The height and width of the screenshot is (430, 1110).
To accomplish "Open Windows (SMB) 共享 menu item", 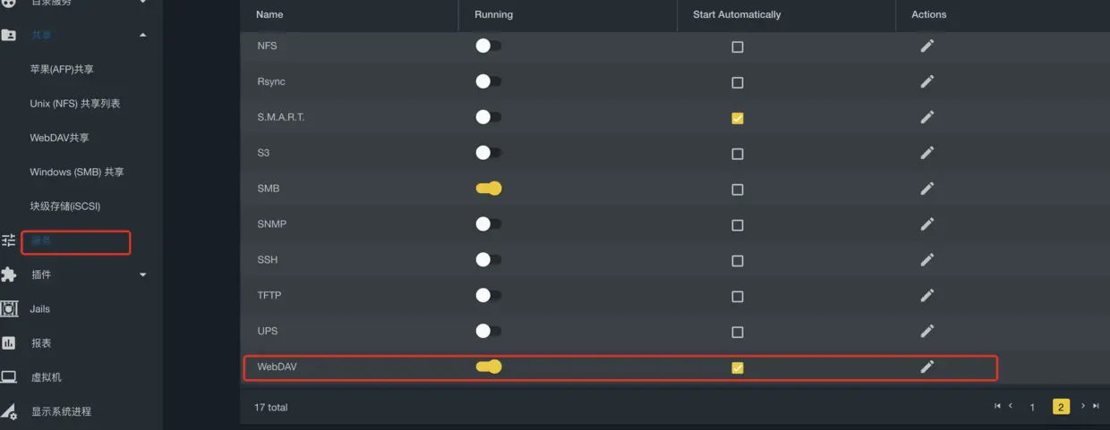I will pos(77,172).
